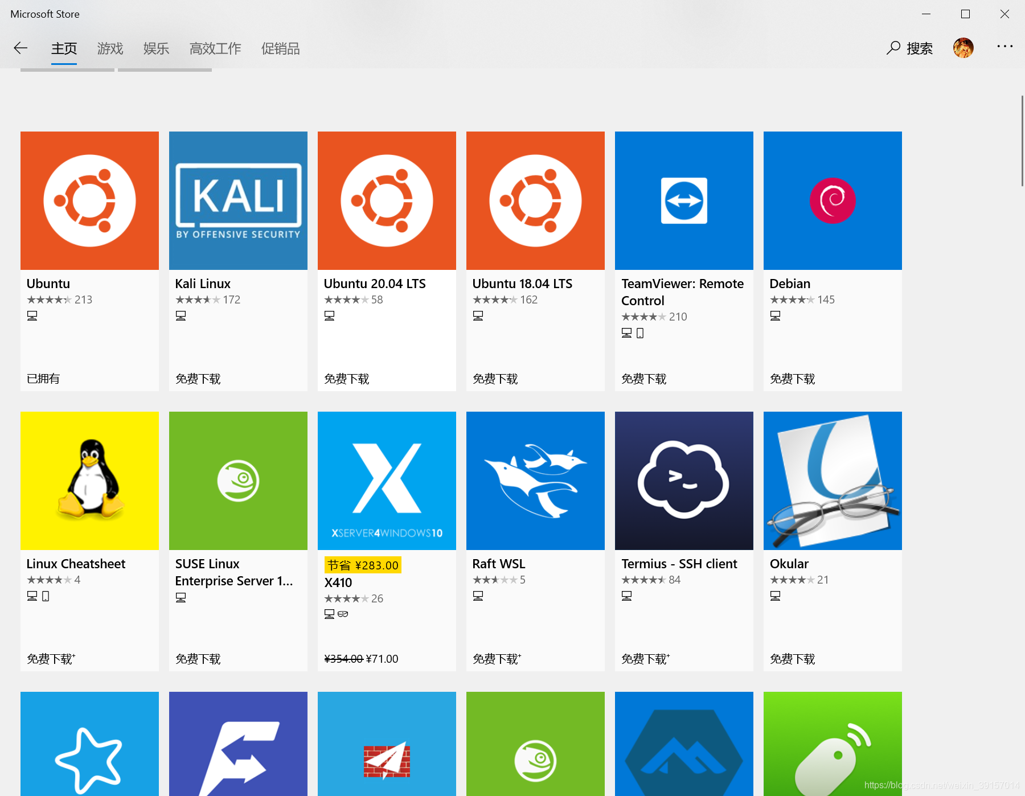Open the Kali Linux app icon
The height and width of the screenshot is (796, 1025).
point(238,200)
